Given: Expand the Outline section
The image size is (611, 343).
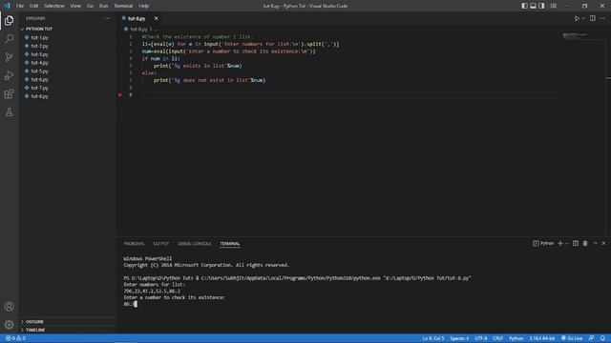Looking at the screenshot, I should 34,322.
